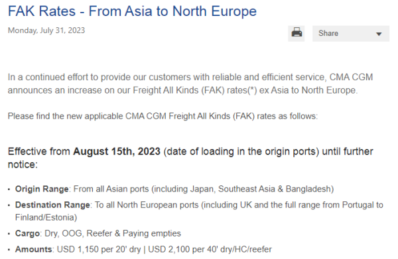Click the Cargo bold label
398x259 pixels.
pyautogui.click(x=27, y=233)
